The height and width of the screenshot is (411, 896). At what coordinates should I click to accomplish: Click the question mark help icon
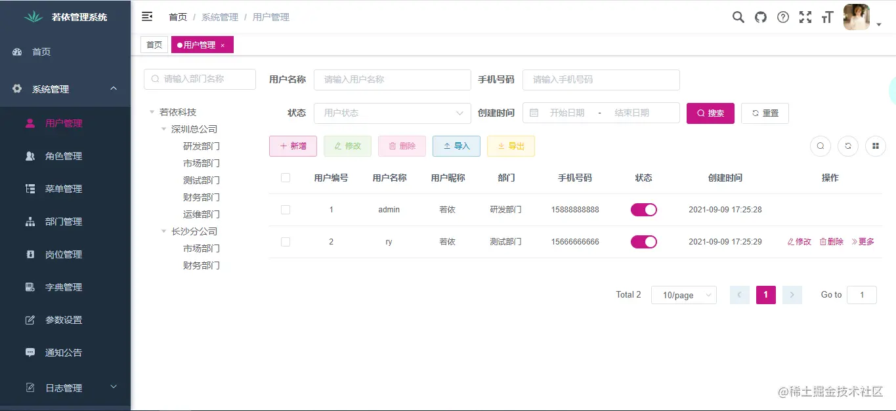pos(782,17)
